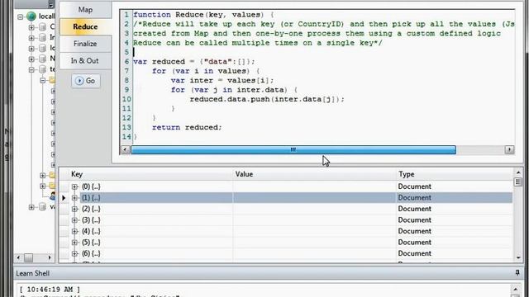The image size is (529, 297).
Task: Expand the selected document (1) row
Action: [x=74, y=198]
